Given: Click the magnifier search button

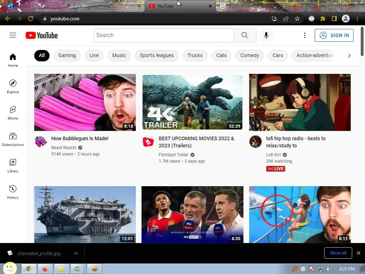Looking at the screenshot, I should (x=245, y=35).
